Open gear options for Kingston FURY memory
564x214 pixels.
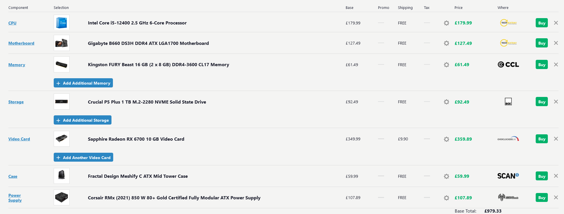pos(446,65)
